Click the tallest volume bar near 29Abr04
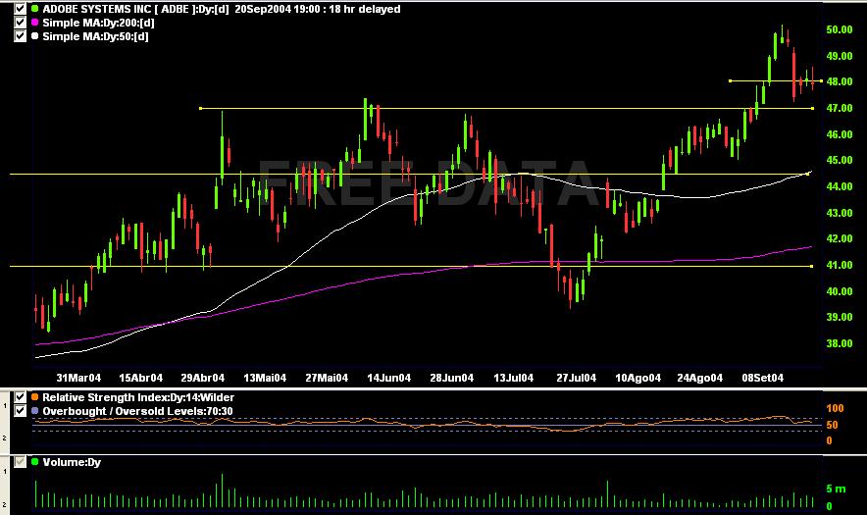 (x=222, y=490)
